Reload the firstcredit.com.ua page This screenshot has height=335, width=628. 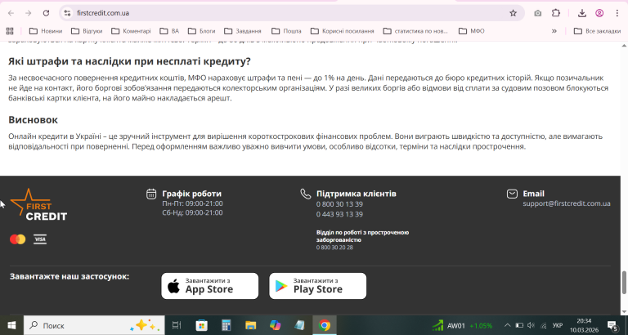click(x=46, y=13)
